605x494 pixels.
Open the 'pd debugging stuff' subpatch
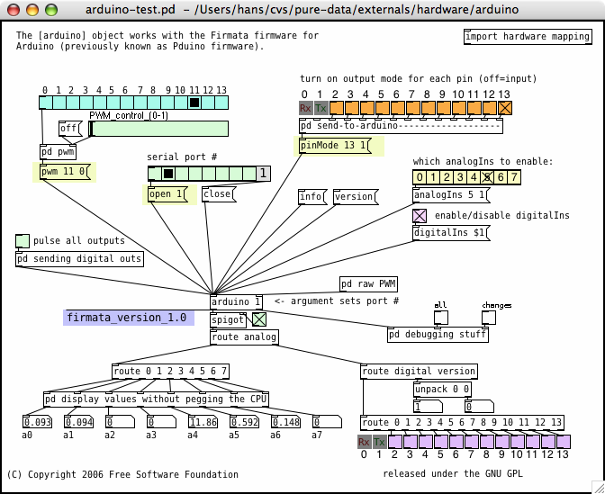[438, 335]
